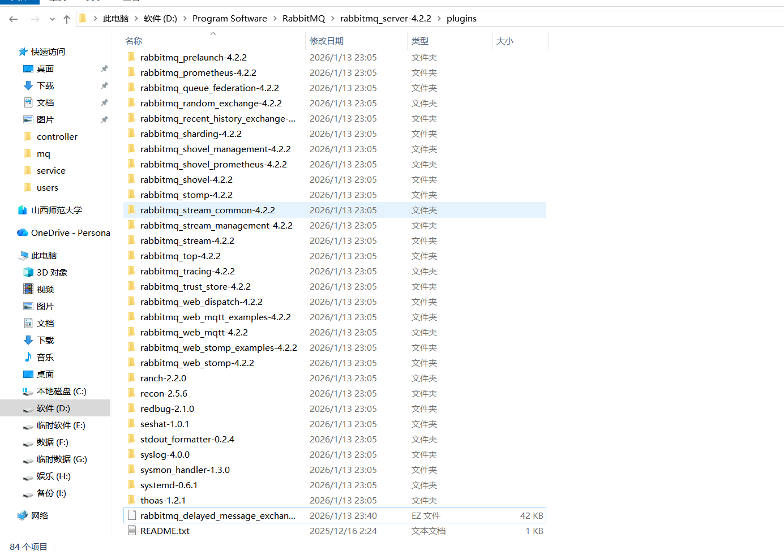Select rabbitmq_stream_common-4.2.2 folder name
Viewport: 784px width, 555px height.
pyautogui.click(x=208, y=210)
